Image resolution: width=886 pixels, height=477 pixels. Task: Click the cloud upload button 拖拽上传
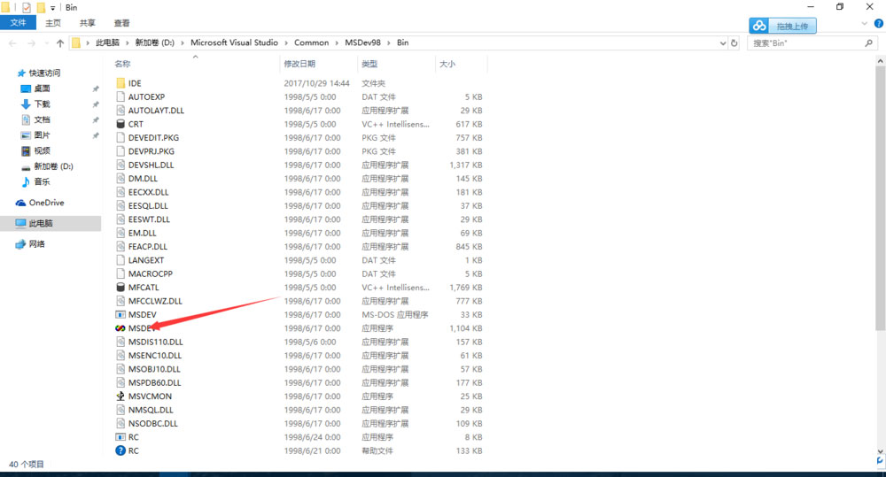click(782, 26)
